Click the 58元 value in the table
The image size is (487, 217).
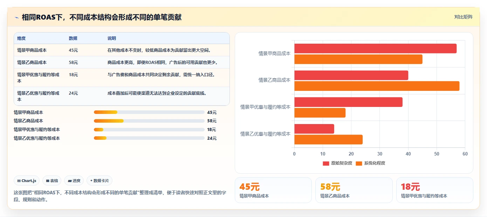coord(73,63)
